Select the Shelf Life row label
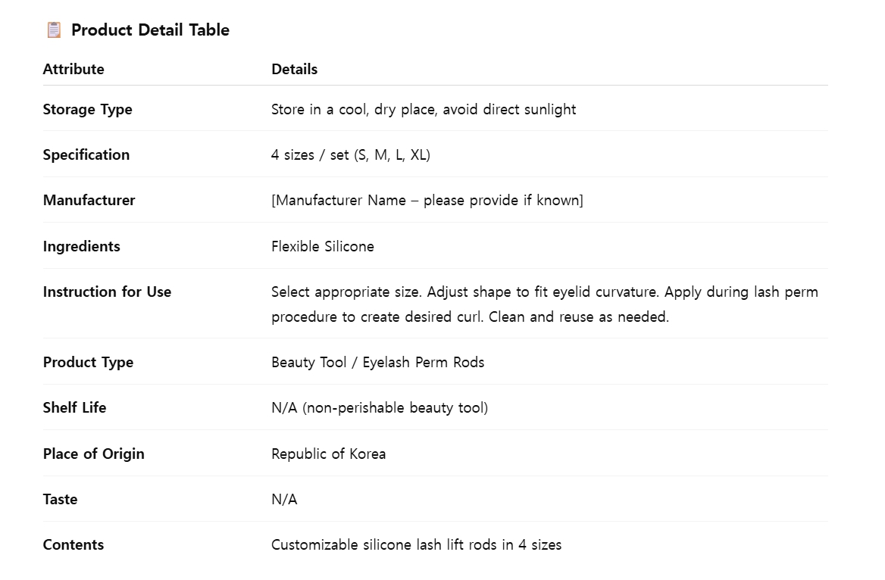 coord(74,408)
